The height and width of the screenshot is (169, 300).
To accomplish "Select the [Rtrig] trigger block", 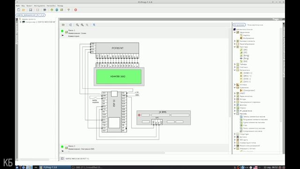I will (246, 55).
